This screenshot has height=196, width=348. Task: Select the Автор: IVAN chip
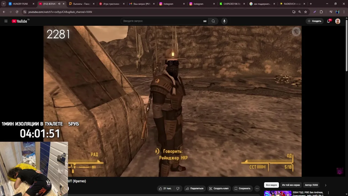tap(311, 185)
